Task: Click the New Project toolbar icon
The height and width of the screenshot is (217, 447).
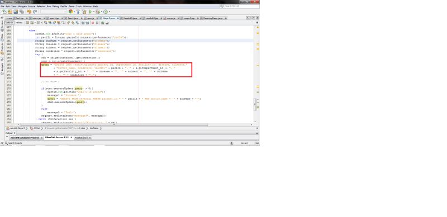Action: [x=10, y=12]
